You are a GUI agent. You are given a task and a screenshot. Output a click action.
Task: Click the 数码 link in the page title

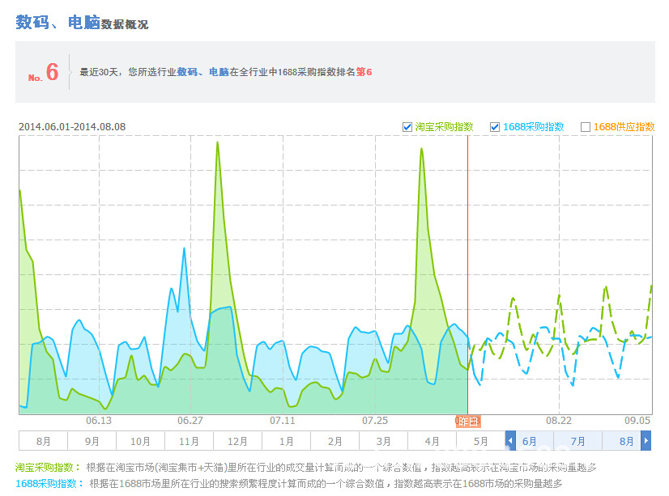coord(32,23)
